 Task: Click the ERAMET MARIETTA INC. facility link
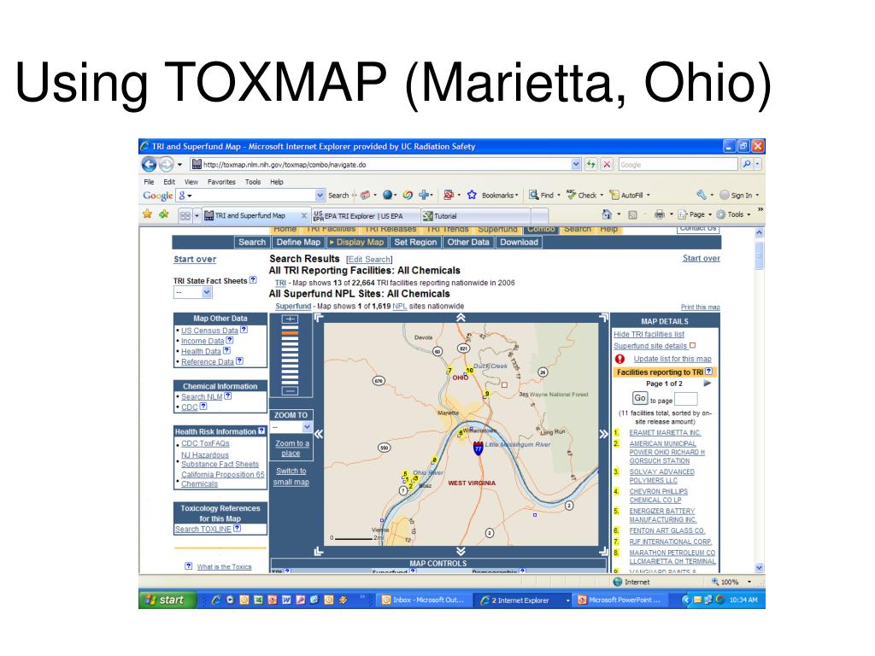pyautogui.click(x=665, y=432)
